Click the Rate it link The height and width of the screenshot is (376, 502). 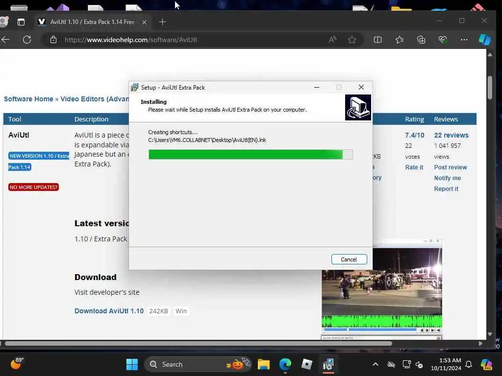[x=414, y=167]
